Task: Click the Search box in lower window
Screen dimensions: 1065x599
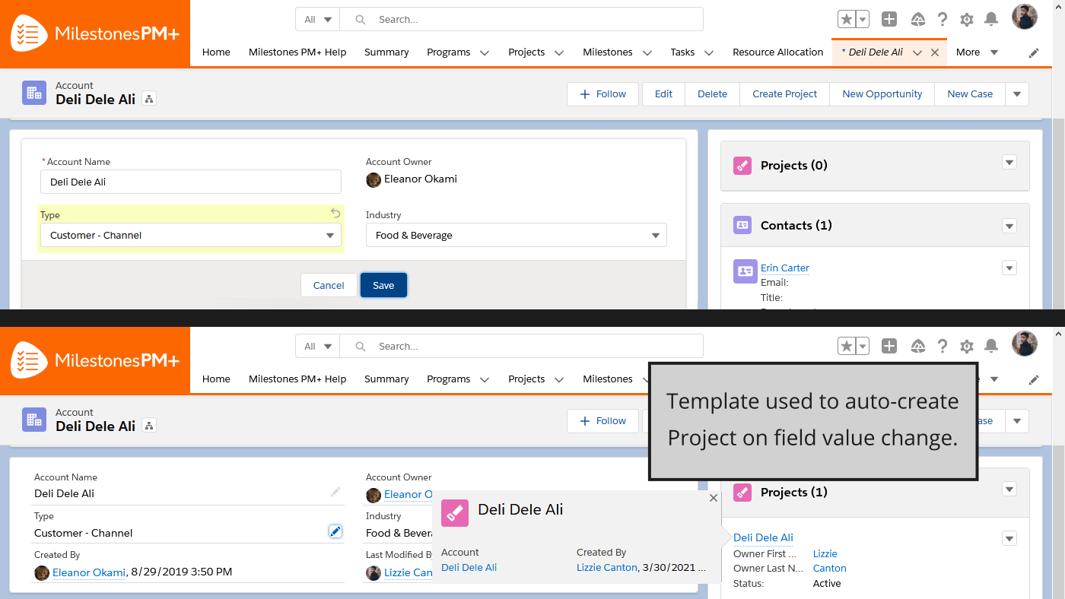Action: (521, 347)
